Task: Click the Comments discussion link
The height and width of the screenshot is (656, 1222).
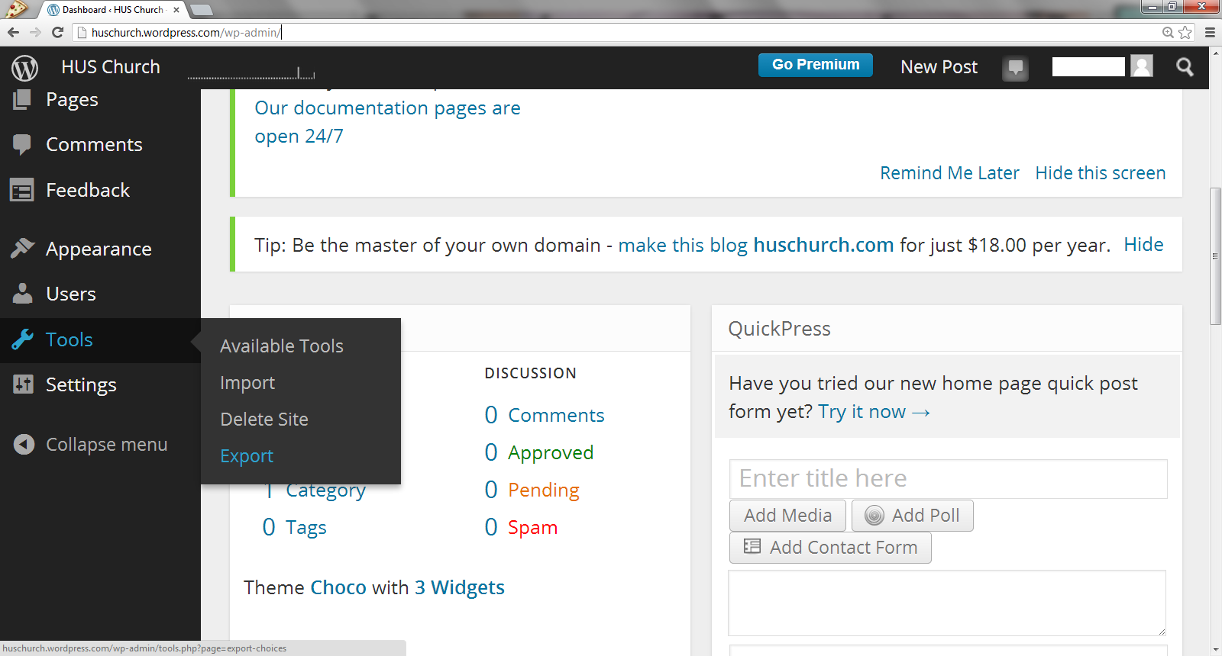Action: 556,415
